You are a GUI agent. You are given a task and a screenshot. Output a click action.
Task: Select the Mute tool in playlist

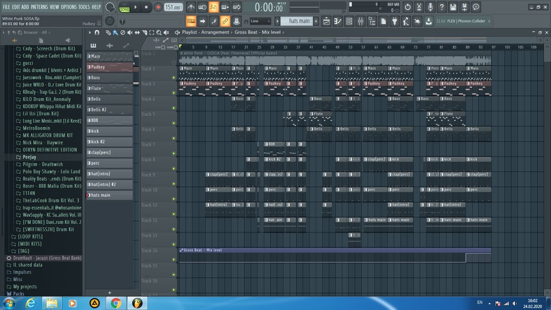click(x=130, y=33)
